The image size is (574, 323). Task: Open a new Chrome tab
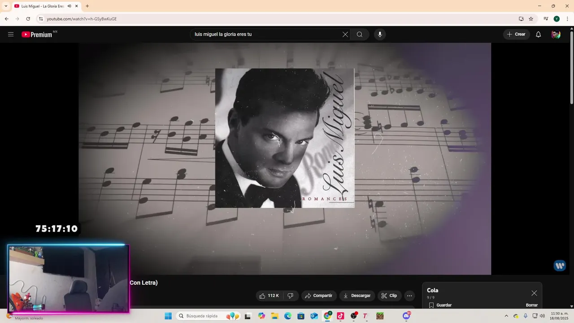click(x=87, y=6)
